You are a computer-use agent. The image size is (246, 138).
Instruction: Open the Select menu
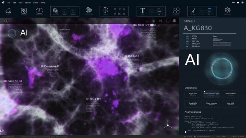pos(36,3)
